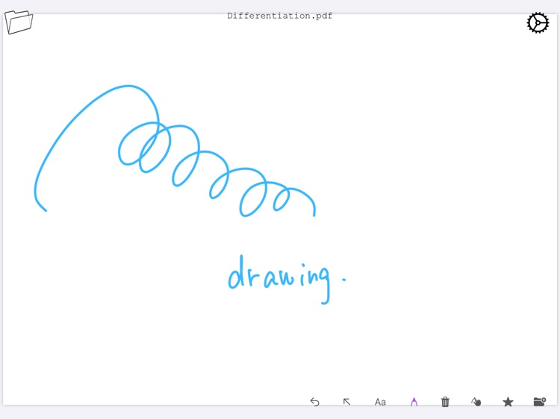This screenshot has height=419, width=560.
Task: Open settings via the gear icon
Action: (x=538, y=23)
